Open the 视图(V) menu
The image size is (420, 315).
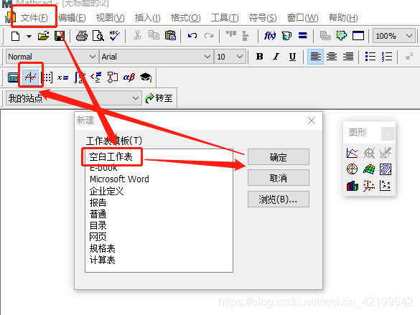pos(111,18)
